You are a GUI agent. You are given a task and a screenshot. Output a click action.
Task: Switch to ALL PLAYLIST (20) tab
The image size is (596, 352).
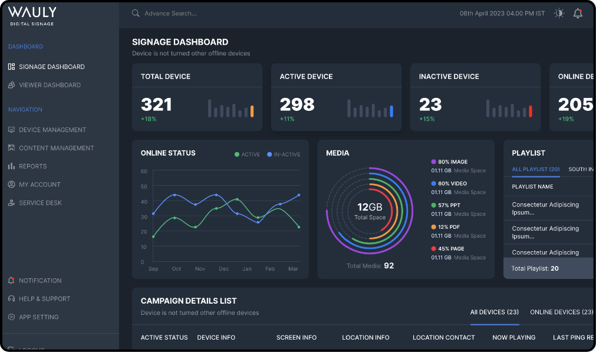point(535,169)
